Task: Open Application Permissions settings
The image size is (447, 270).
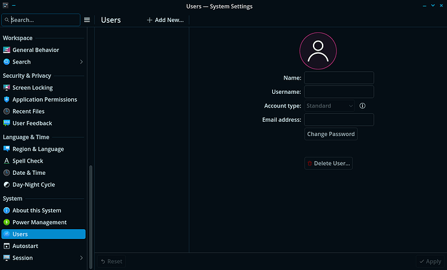Action: 44,100
